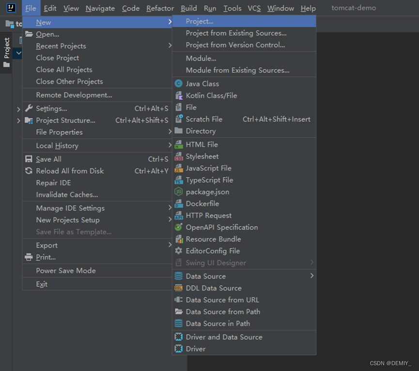The width and height of the screenshot is (419, 371).
Task: Open the Tools menu
Action: tap(232, 8)
